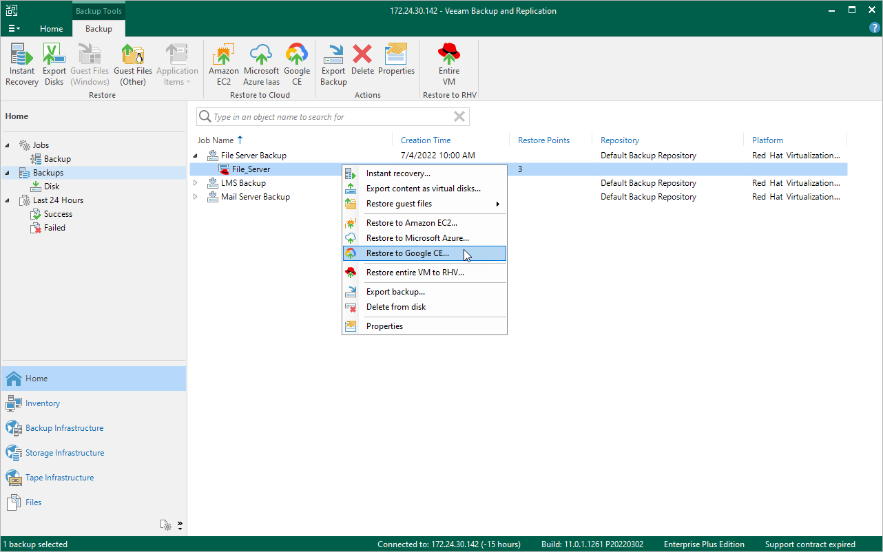This screenshot has height=552, width=883.
Task: Expand the LMS Backup row
Action: pos(195,183)
